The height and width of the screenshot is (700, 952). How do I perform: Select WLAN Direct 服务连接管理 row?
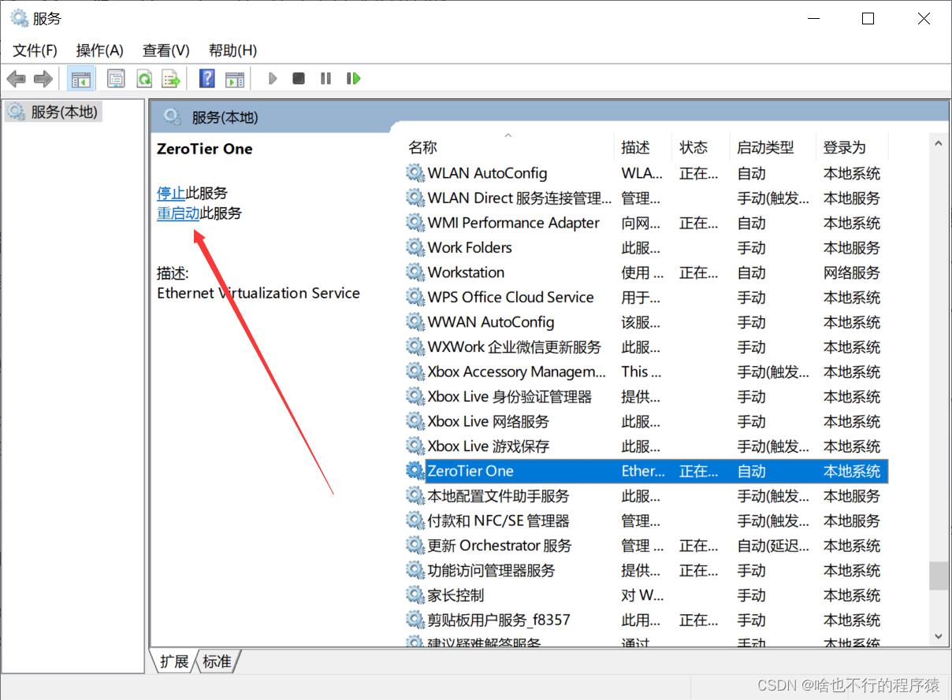646,198
